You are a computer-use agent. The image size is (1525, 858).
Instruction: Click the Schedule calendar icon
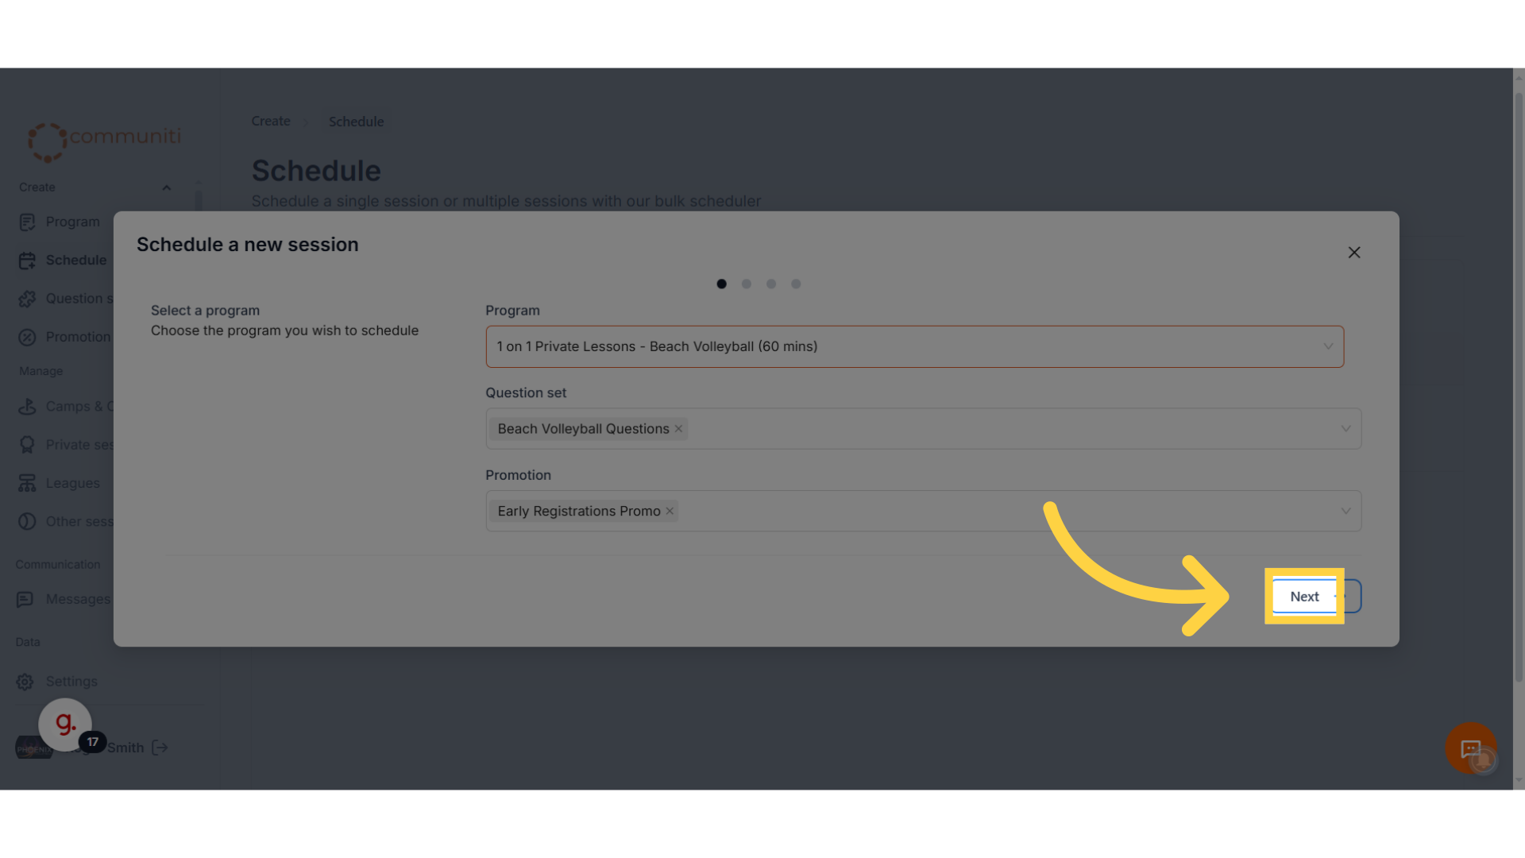click(27, 261)
